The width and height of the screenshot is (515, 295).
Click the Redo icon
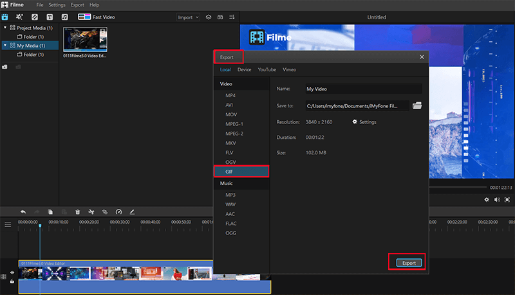[x=37, y=212]
